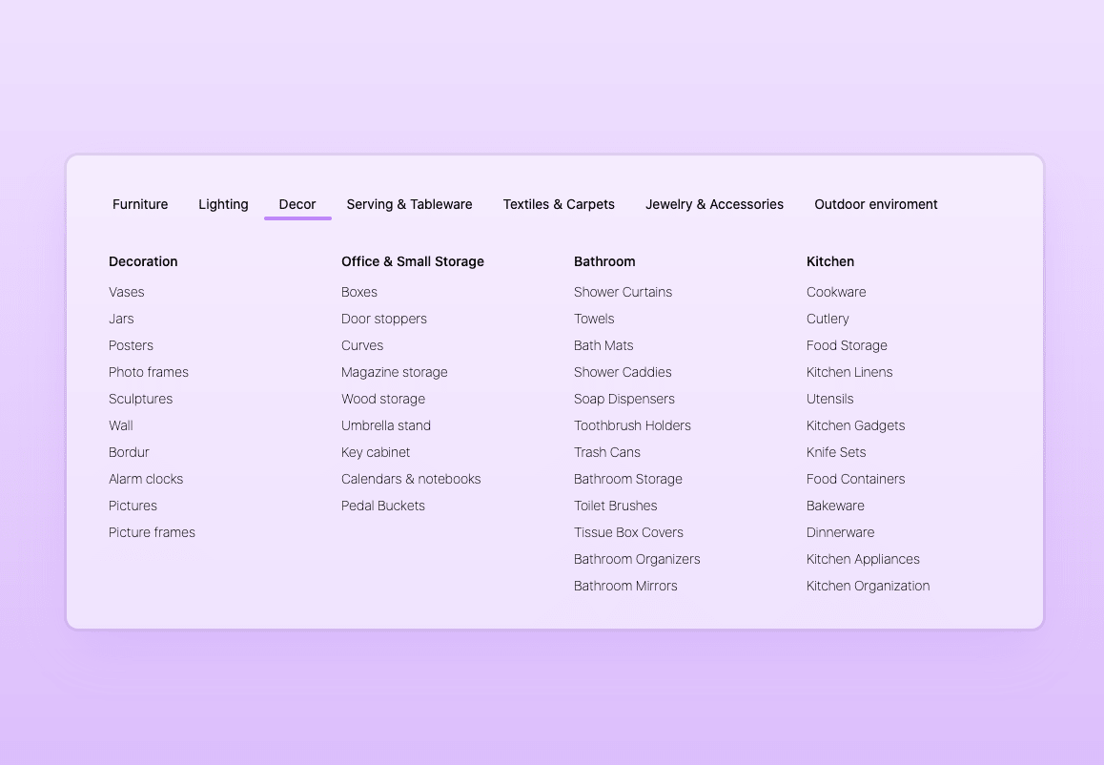The height and width of the screenshot is (765, 1104).
Task: Choose Bathroom Storage link
Action: (x=628, y=479)
